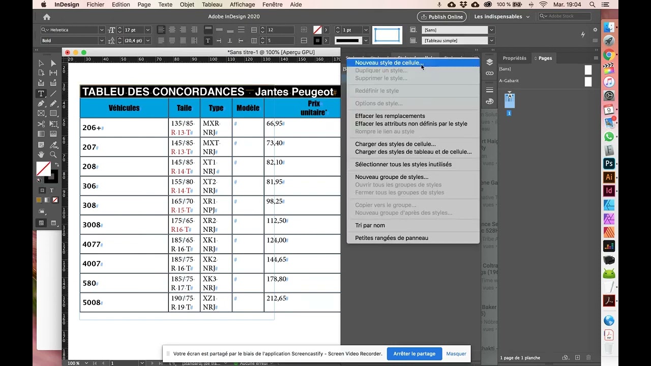Open the 17 pt font size dropdown
Viewport: 651px width, 366px height.
147,30
